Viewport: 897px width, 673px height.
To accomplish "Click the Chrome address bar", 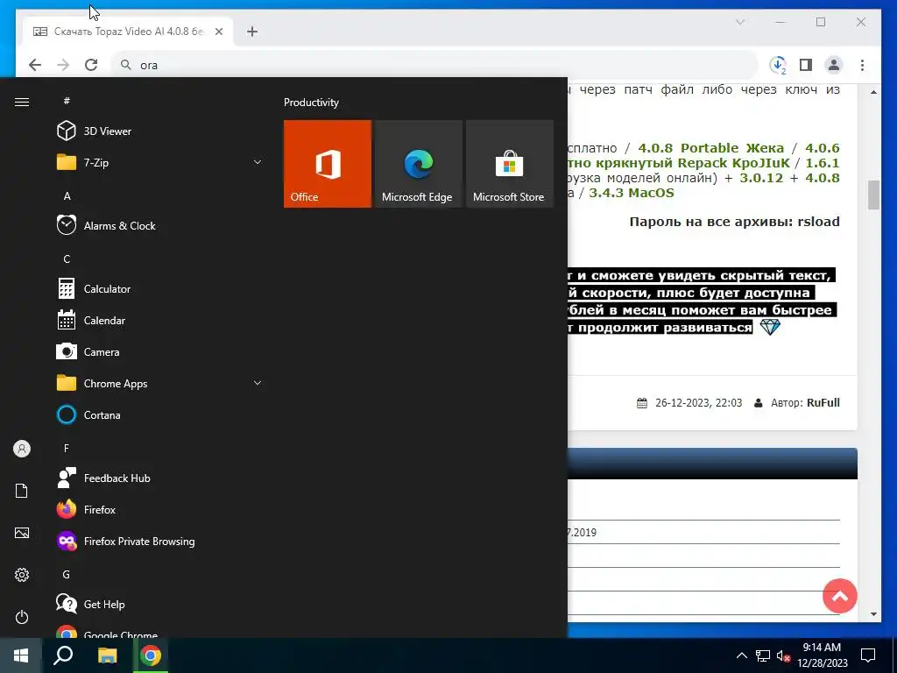I will [434, 65].
